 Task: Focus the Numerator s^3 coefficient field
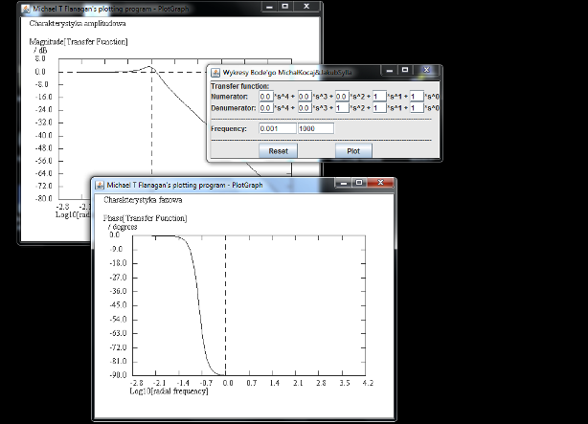[305, 97]
